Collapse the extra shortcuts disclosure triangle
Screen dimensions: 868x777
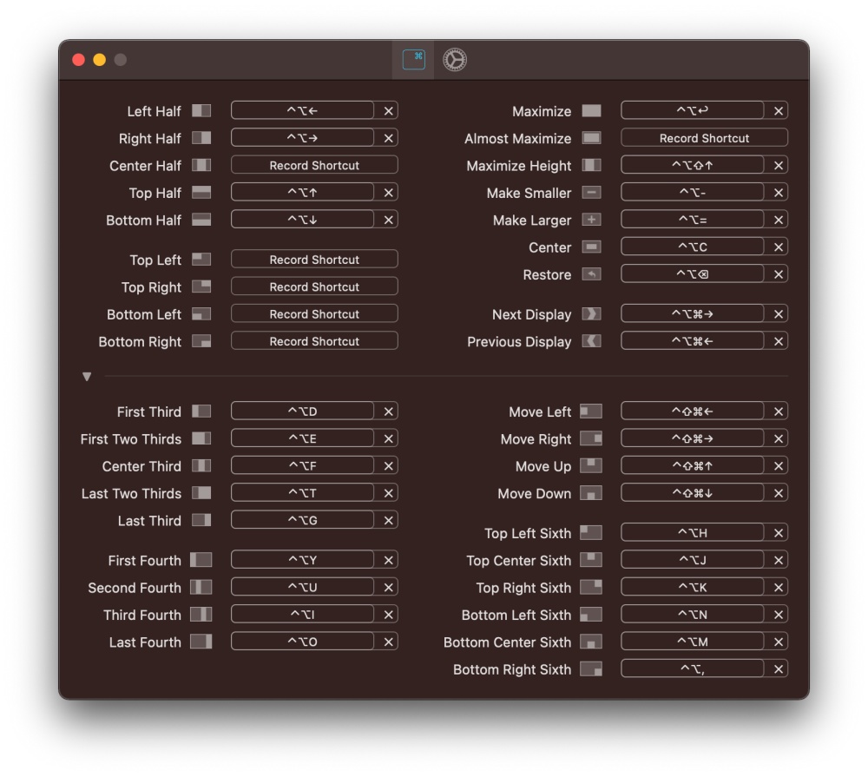(x=86, y=377)
